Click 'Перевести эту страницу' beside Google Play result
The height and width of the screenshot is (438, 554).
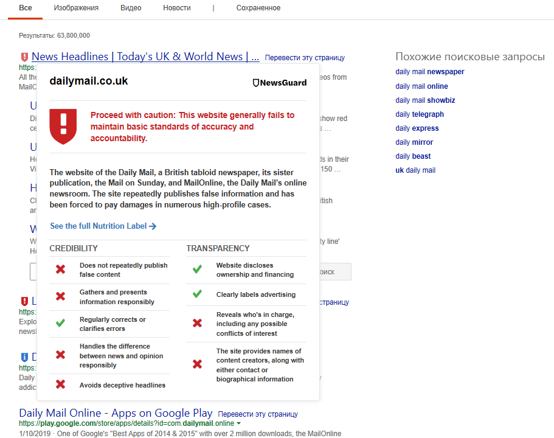click(x=258, y=414)
